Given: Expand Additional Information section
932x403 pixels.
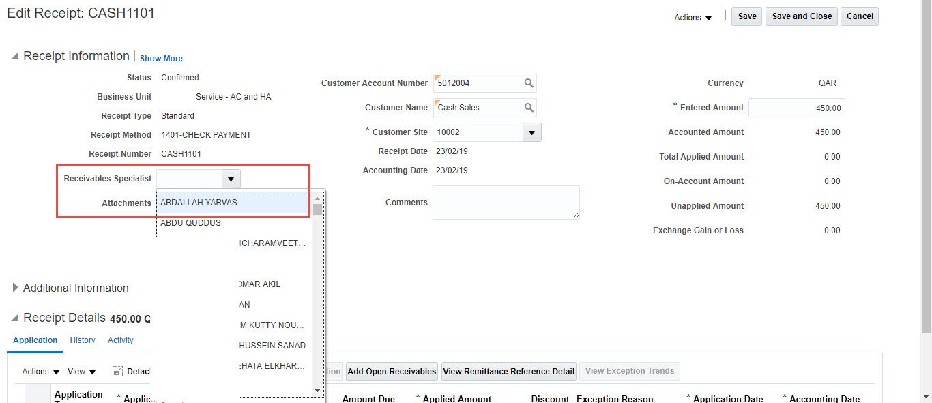Looking at the screenshot, I should tap(15, 288).
